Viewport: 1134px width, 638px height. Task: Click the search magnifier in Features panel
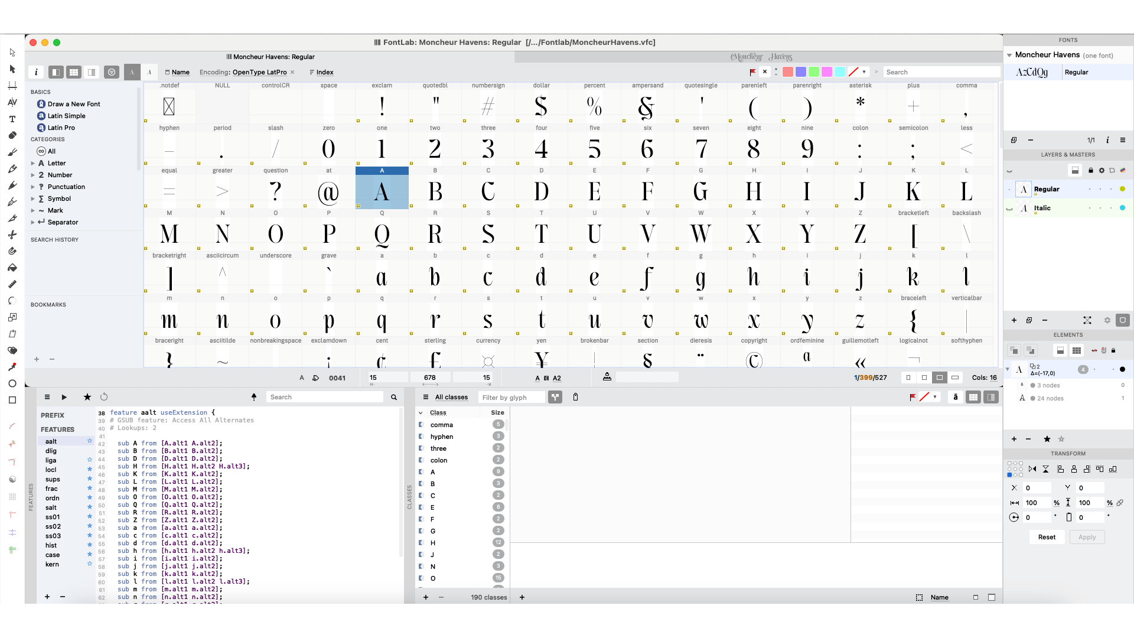click(x=394, y=397)
